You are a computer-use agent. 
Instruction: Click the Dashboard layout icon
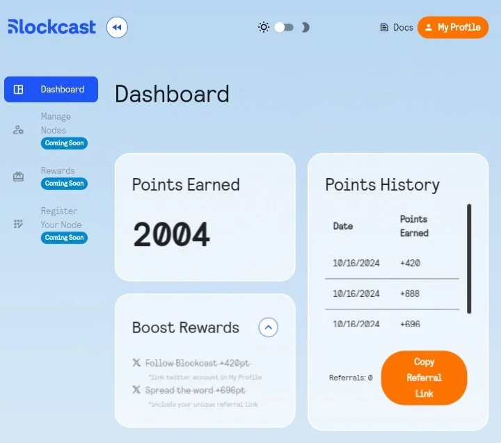18,90
